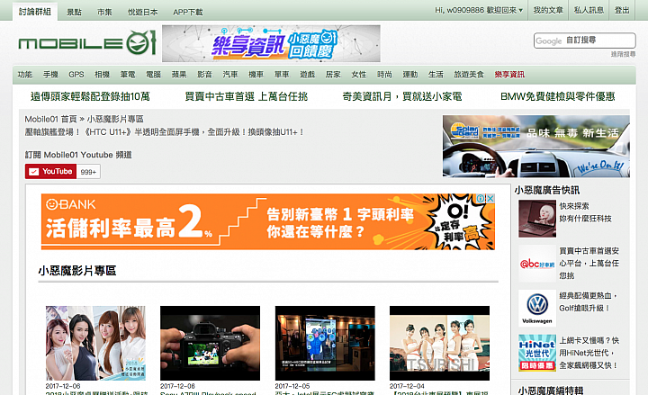
Task: Open the 生活 category
Action: coord(436,75)
